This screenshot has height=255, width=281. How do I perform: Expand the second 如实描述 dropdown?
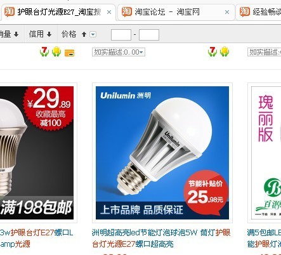(265, 52)
